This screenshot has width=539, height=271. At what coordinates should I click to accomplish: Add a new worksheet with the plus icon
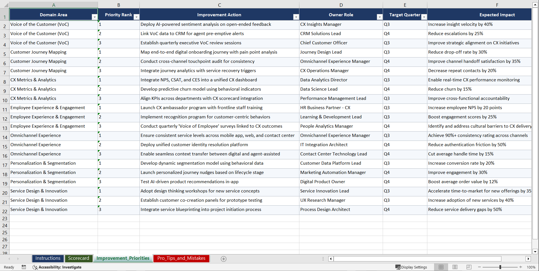(223, 259)
